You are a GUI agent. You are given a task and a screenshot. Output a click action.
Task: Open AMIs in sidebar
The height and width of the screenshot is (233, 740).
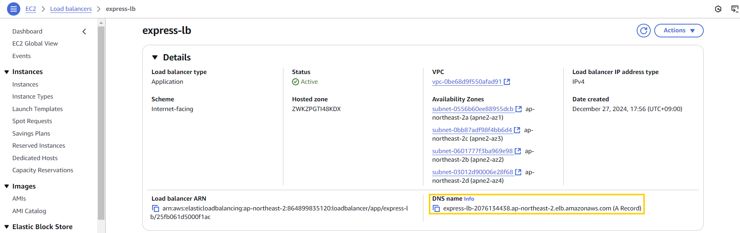tap(19, 199)
